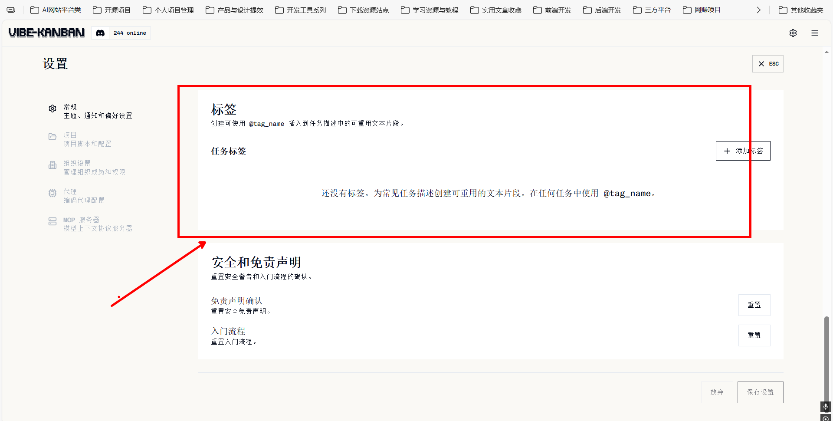Select the General settings gear icon
833x421 pixels.
click(52, 109)
